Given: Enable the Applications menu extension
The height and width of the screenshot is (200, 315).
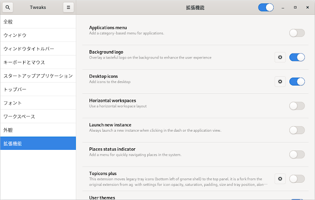Looking at the screenshot, I should (x=297, y=33).
